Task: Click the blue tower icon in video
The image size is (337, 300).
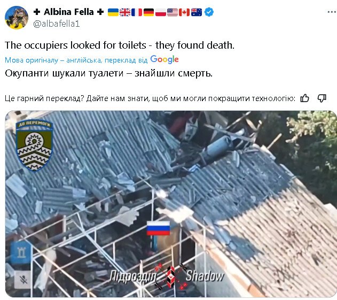Action: (x=21, y=252)
